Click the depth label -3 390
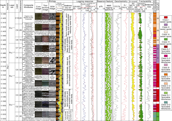This screenshot has height=121, width=172. click(x=3, y=14)
